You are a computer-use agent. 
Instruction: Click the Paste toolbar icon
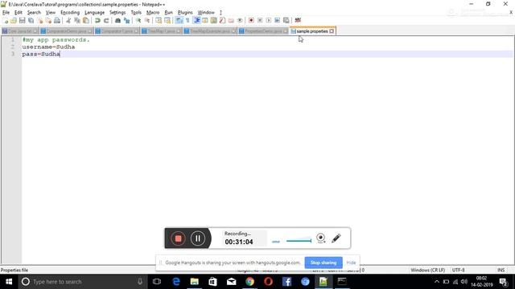pyautogui.click(x=86, y=20)
